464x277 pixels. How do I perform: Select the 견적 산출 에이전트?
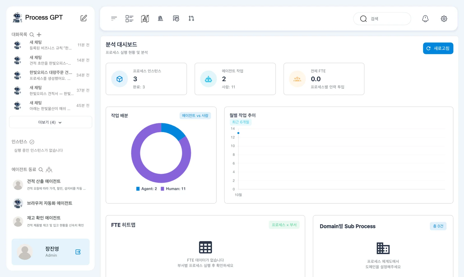coord(51,185)
